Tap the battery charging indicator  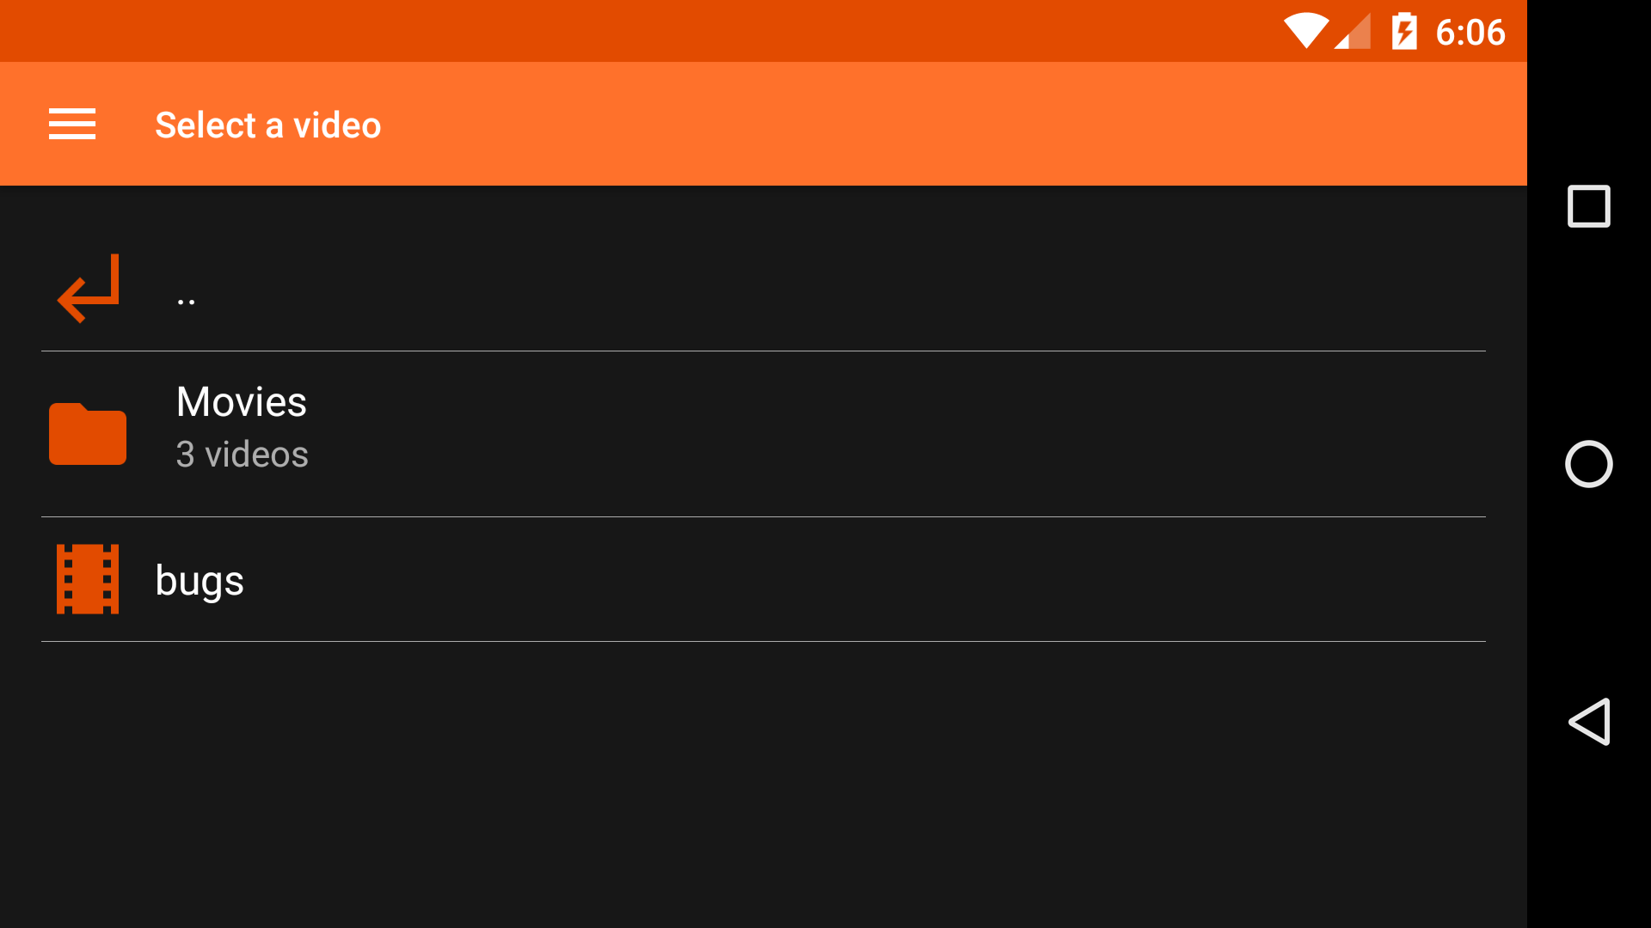click(x=1404, y=31)
